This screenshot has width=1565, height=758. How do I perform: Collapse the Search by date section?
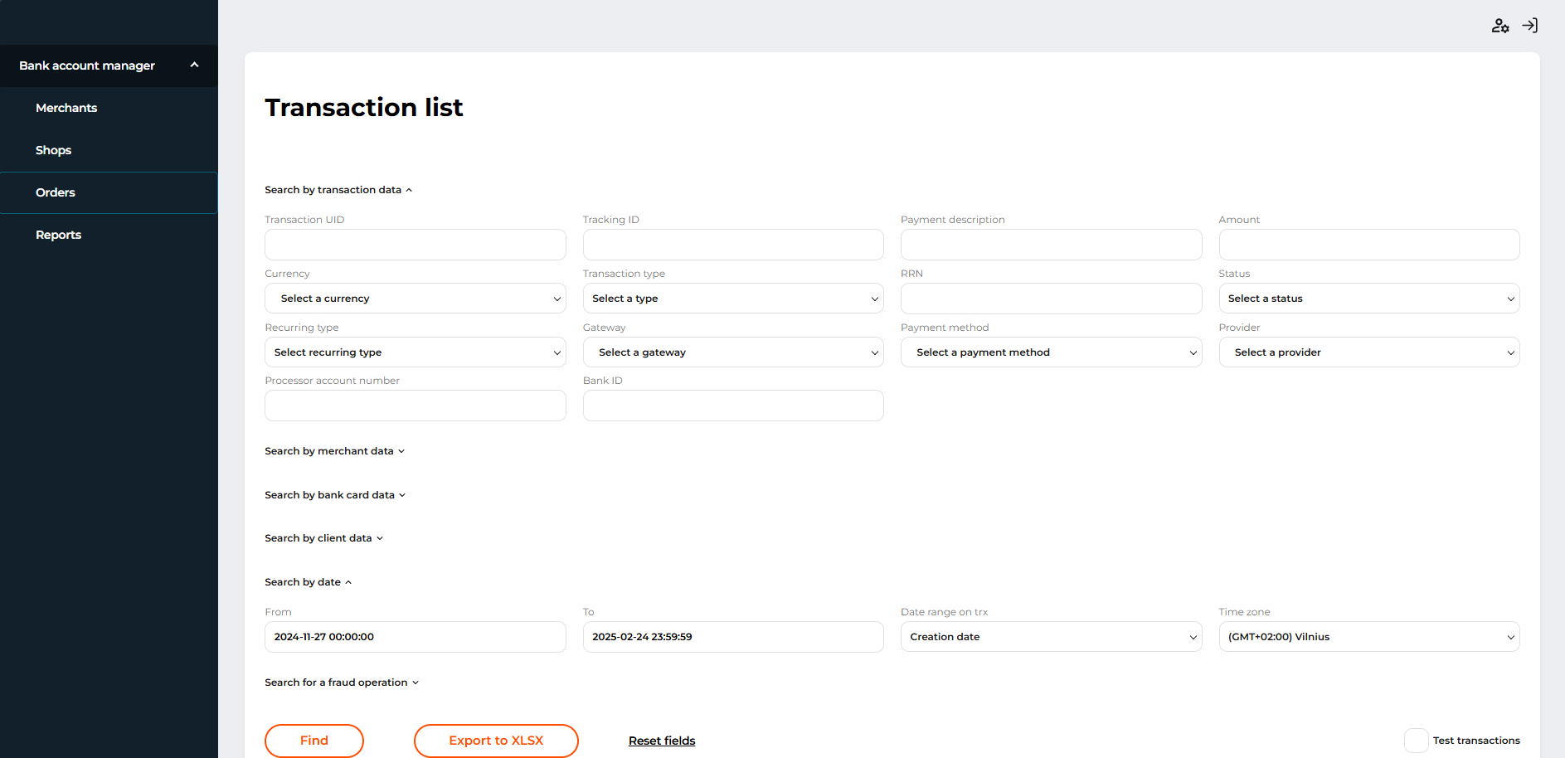pos(308,582)
